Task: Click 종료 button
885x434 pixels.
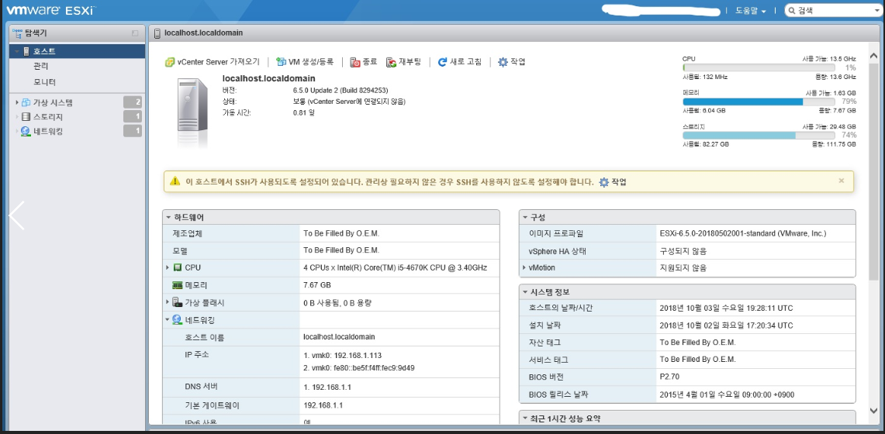Action: coord(364,62)
